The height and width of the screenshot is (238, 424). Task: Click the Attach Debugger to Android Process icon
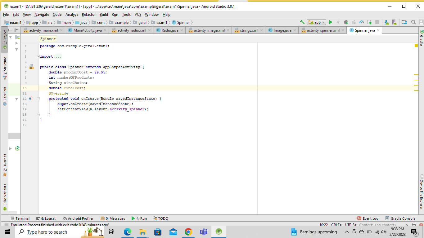point(369,22)
